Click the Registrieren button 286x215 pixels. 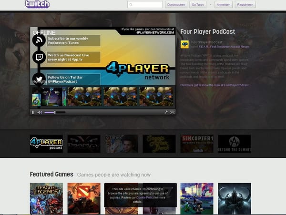(245, 5)
